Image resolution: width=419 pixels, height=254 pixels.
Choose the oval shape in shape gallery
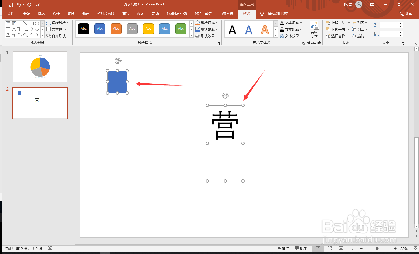(37, 23)
